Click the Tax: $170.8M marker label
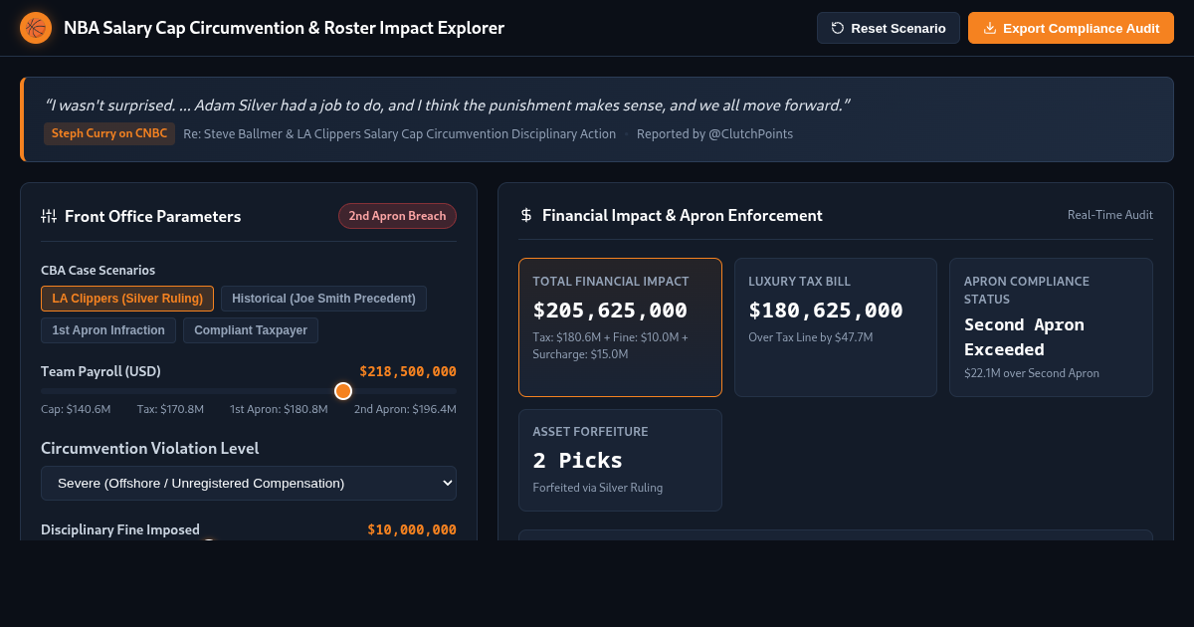 click(170, 409)
